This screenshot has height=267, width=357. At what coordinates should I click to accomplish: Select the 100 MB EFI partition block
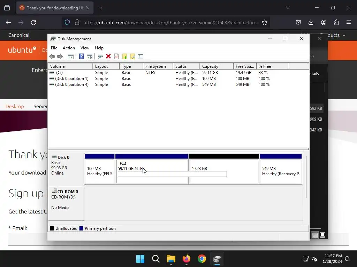pyautogui.click(x=99, y=169)
